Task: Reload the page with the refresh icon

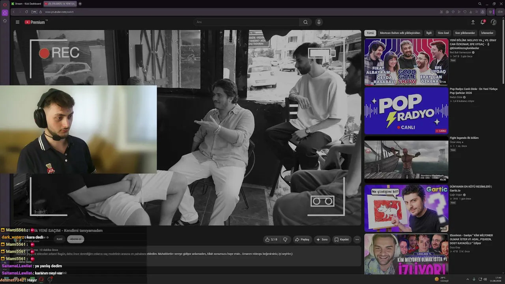Action: [26, 12]
